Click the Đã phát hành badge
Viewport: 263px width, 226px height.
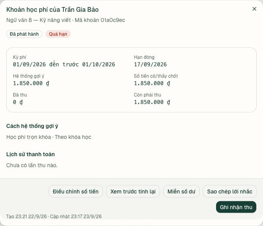tap(24, 34)
